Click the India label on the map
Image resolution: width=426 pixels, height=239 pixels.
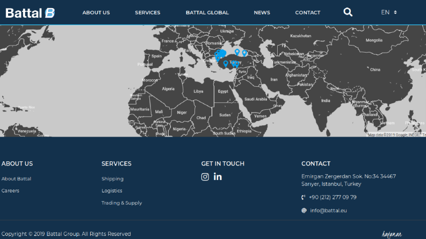coord(326,101)
